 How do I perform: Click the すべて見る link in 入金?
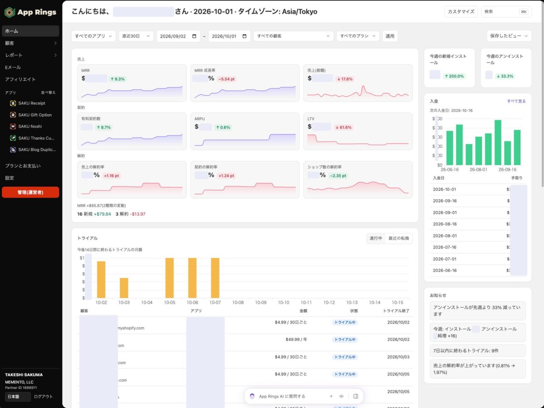click(516, 102)
